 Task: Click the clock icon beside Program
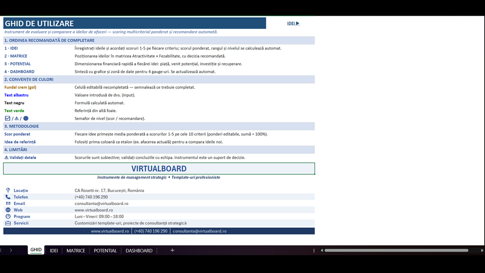[x=8, y=216]
